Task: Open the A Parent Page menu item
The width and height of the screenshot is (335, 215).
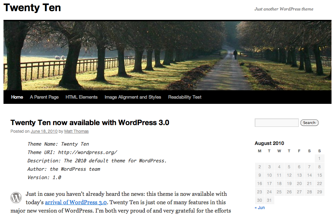Action: (x=44, y=97)
